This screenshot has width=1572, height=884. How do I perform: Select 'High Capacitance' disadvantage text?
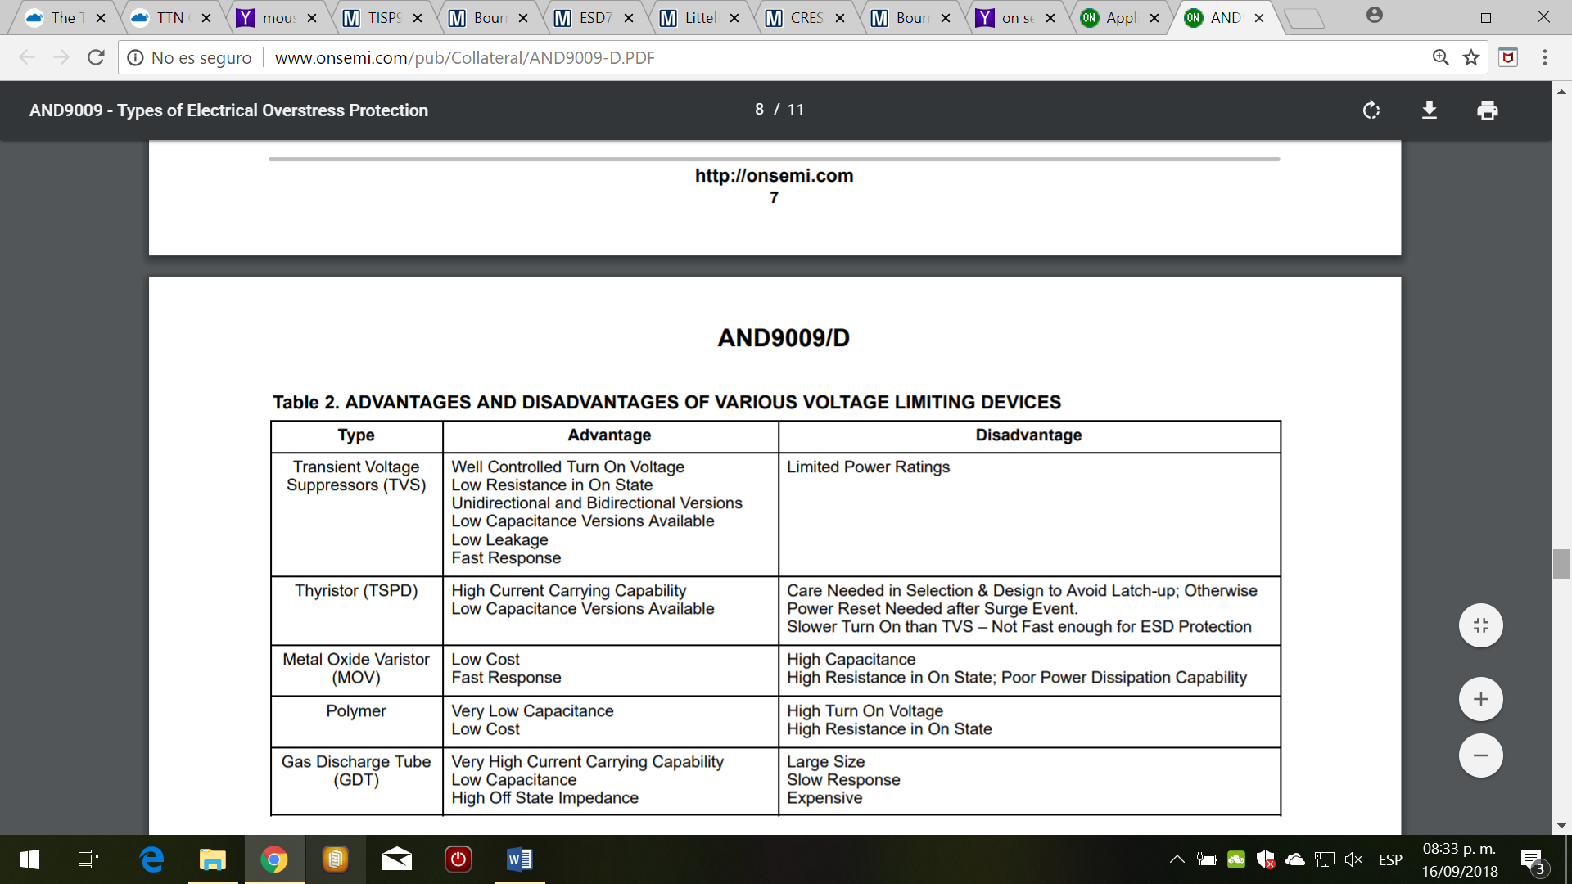tap(851, 659)
